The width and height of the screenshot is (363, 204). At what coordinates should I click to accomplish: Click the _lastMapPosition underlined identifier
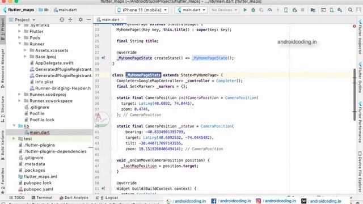[x=138, y=166]
